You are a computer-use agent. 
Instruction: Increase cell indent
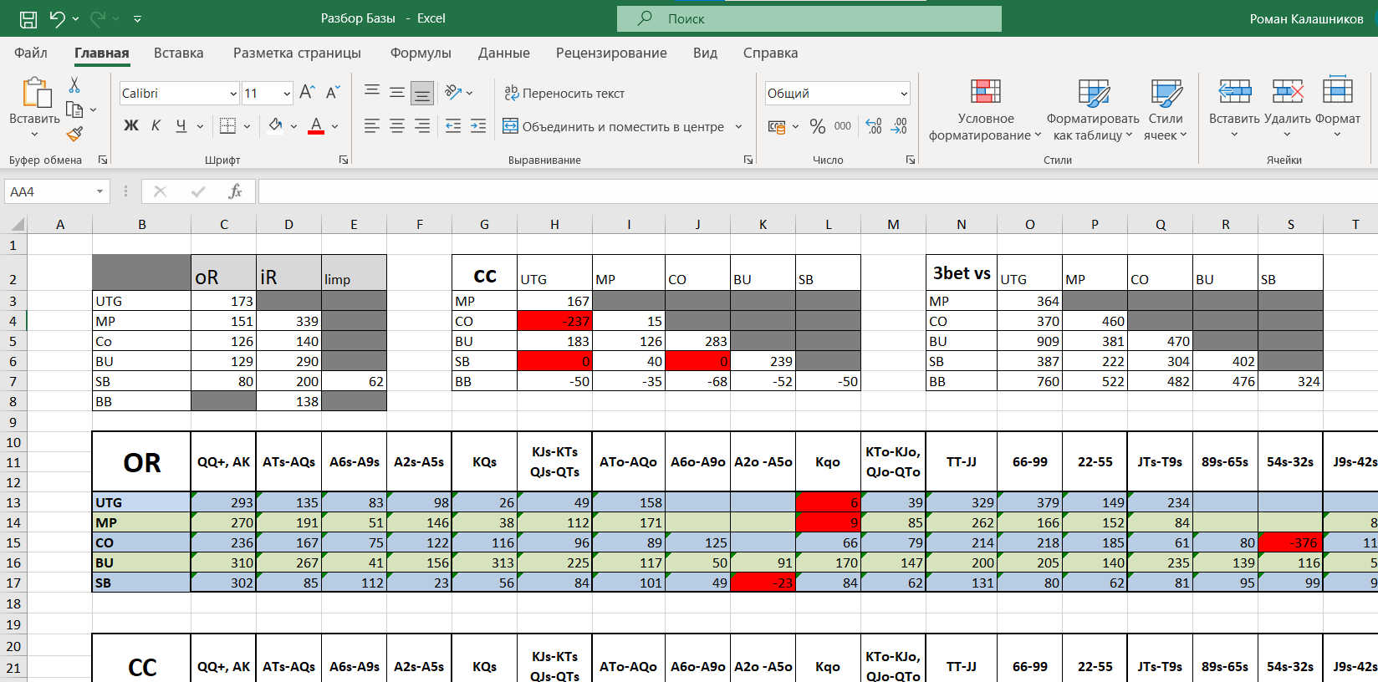(478, 126)
